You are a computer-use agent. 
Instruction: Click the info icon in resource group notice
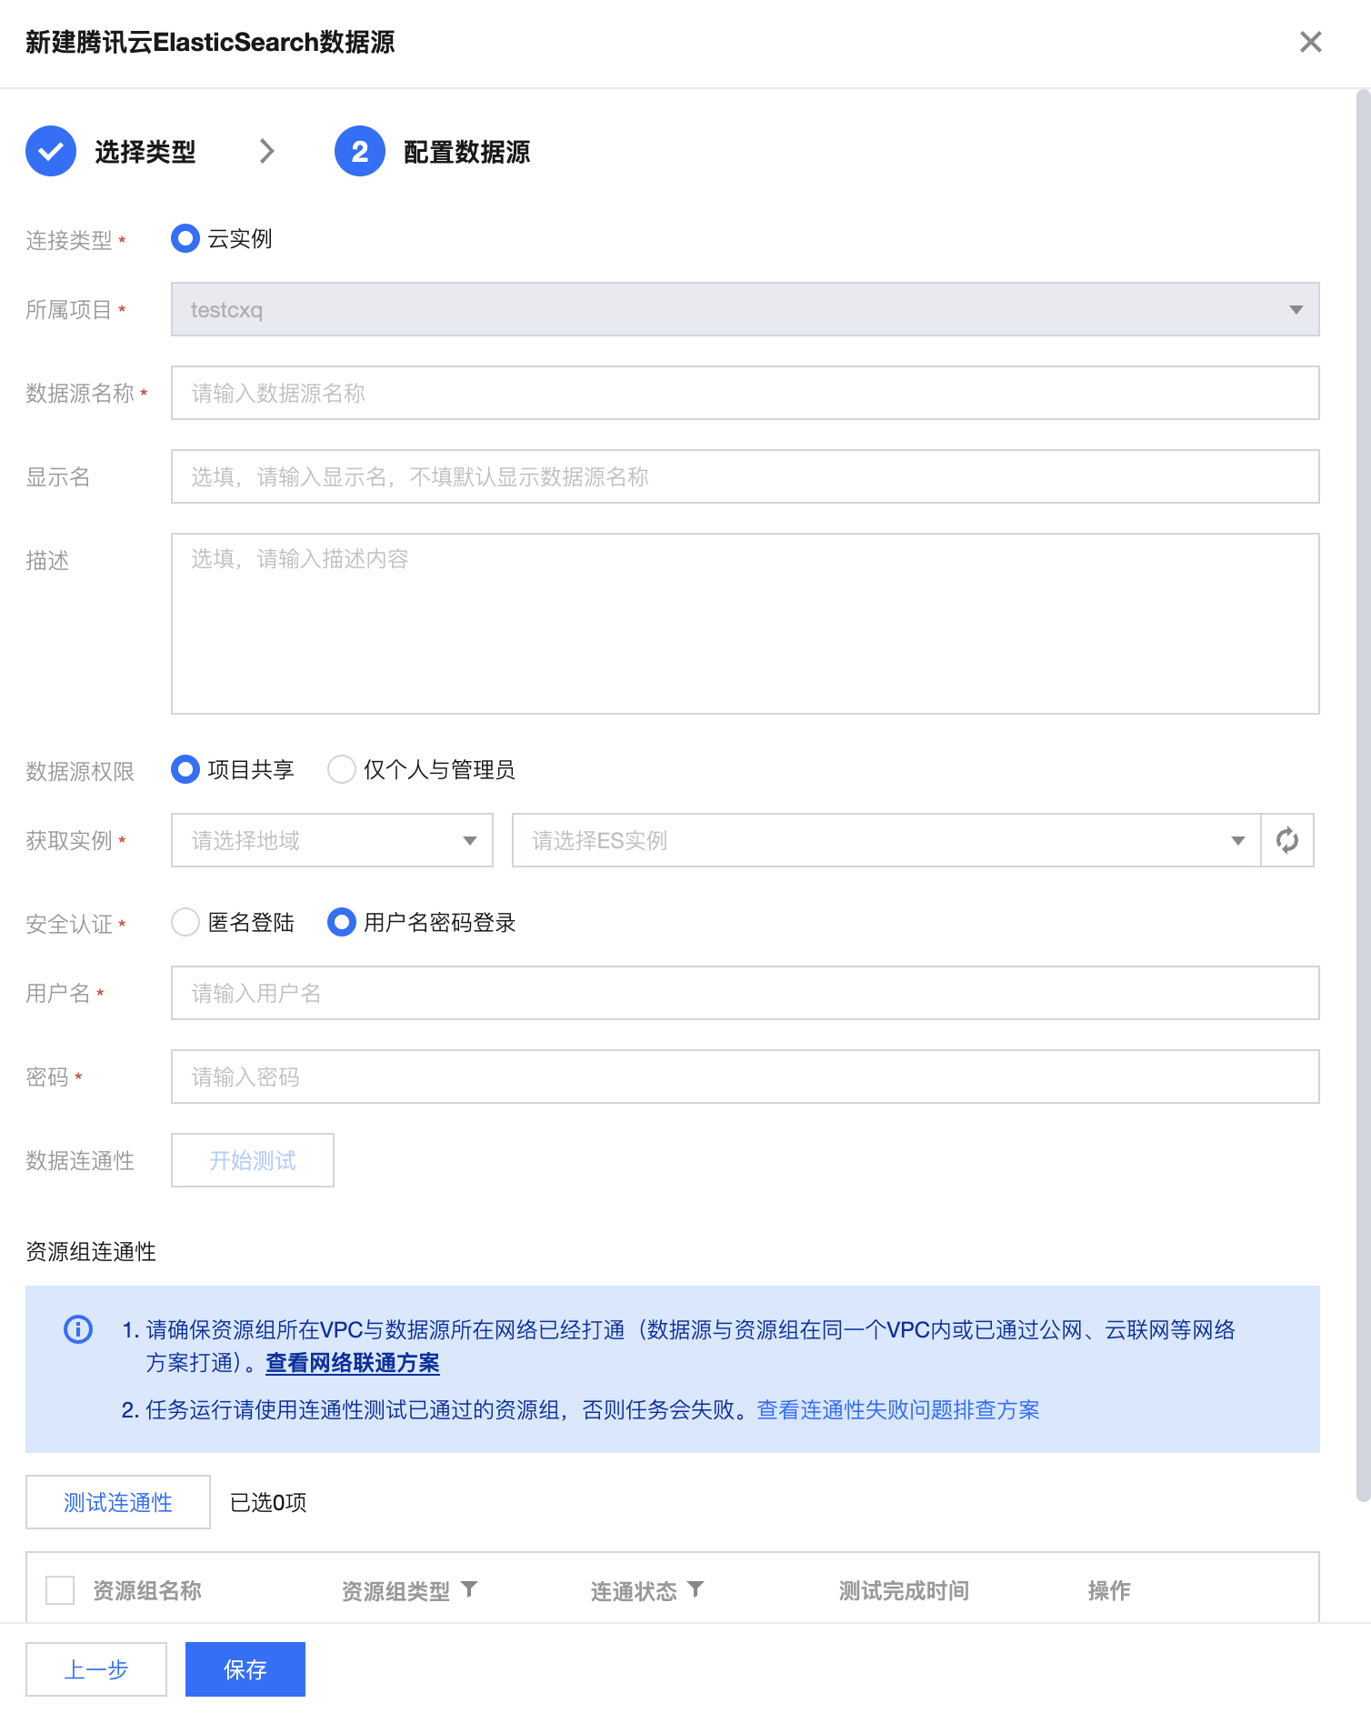[78, 1329]
